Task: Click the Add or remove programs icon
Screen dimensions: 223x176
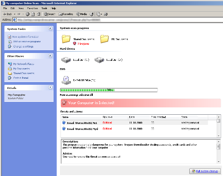Action: tap(10, 41)
